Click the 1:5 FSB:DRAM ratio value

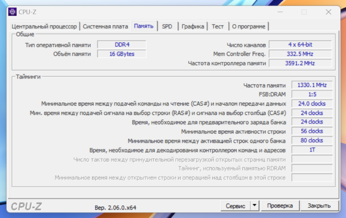312,94
